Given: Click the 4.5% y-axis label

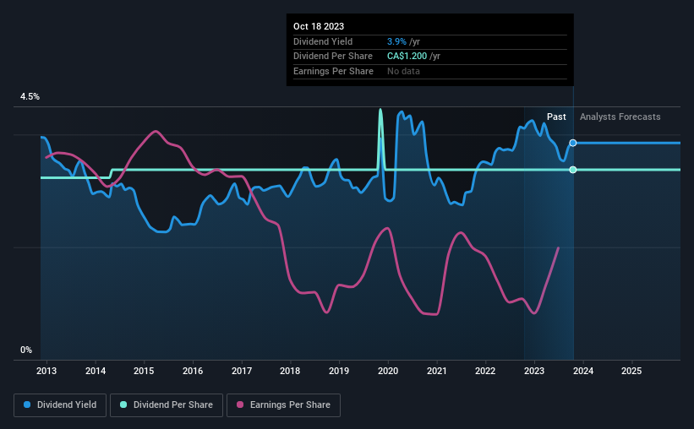Looking at the screenshot, I should pos(30,96).
